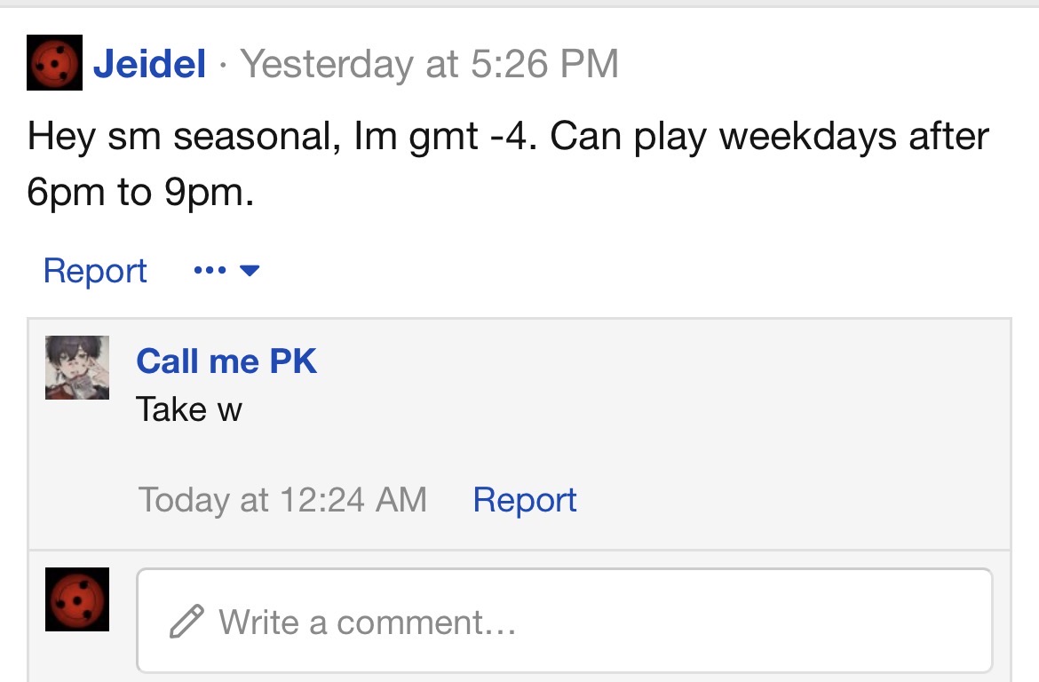
Task: Open Call me PK's profile avatar
Action: [x=77, y=368]
